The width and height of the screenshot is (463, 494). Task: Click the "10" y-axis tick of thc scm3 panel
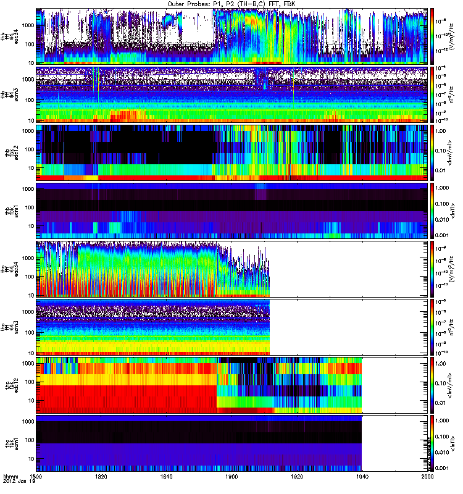tap(31, 353)
